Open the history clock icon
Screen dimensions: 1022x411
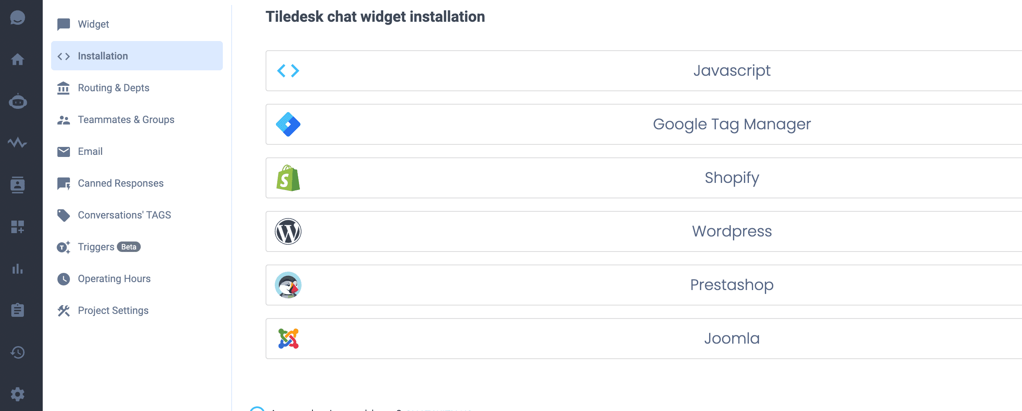[x=18, y=352]
